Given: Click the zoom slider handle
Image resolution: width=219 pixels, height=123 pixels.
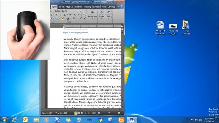Looking at the screenshot, I should (109, 113).
